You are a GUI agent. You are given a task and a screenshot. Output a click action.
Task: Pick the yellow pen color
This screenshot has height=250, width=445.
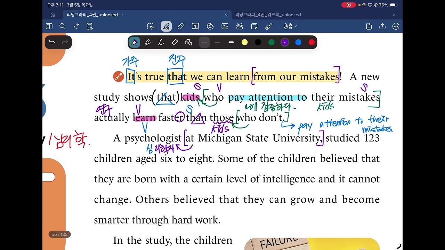[x=245, y=42]
